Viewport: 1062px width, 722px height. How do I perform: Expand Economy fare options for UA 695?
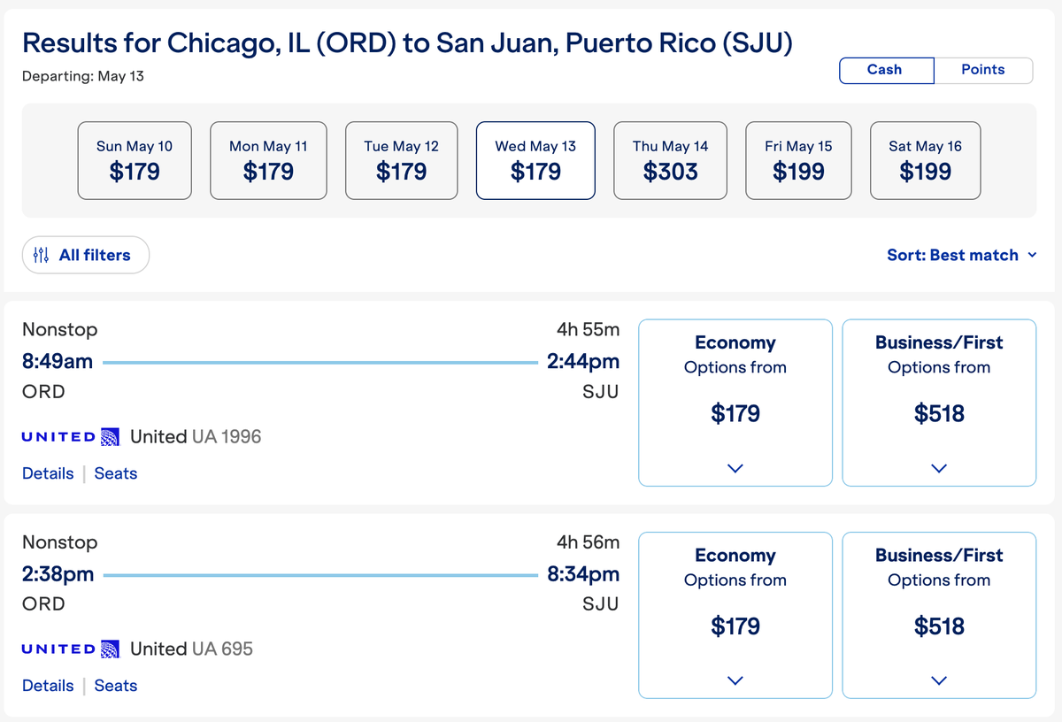pos(735,680)
